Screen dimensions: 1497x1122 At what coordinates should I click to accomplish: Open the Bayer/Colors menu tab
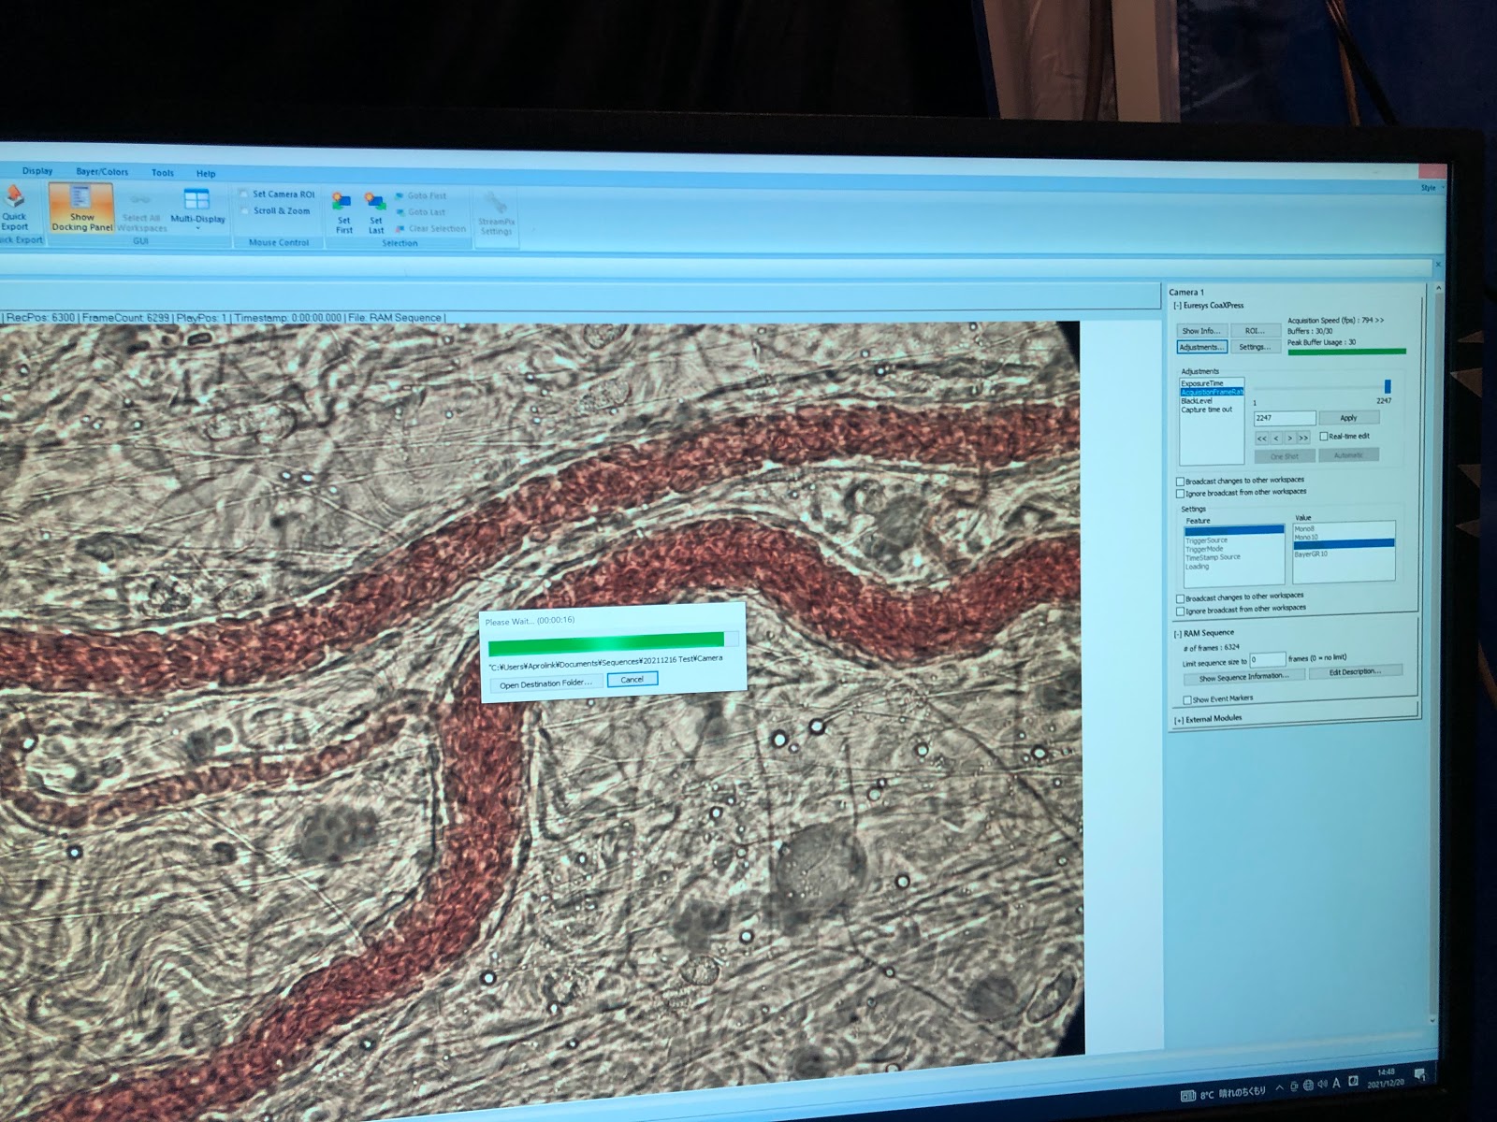pos(102,172)
